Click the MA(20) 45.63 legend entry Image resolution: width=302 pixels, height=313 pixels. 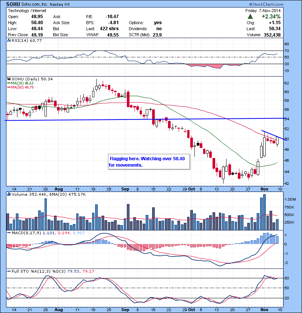tap(20, 83)
